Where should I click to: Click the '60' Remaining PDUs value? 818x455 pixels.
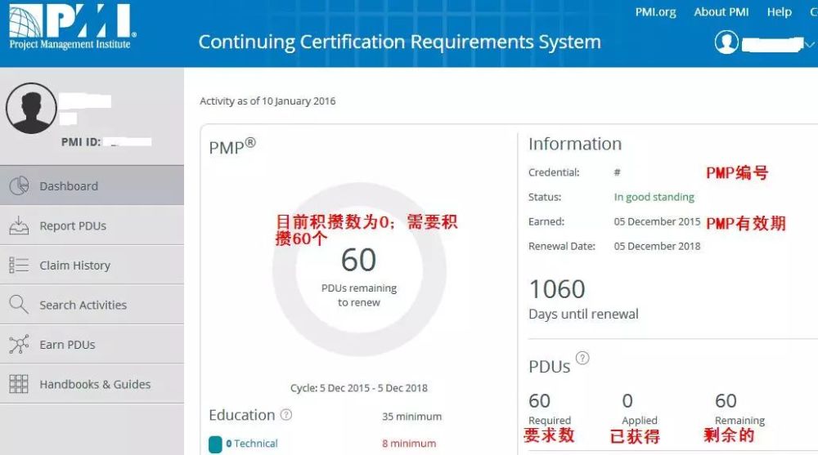(726, 401)
